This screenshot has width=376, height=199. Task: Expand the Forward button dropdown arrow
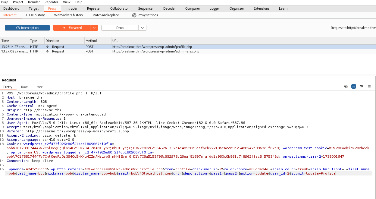94,28
